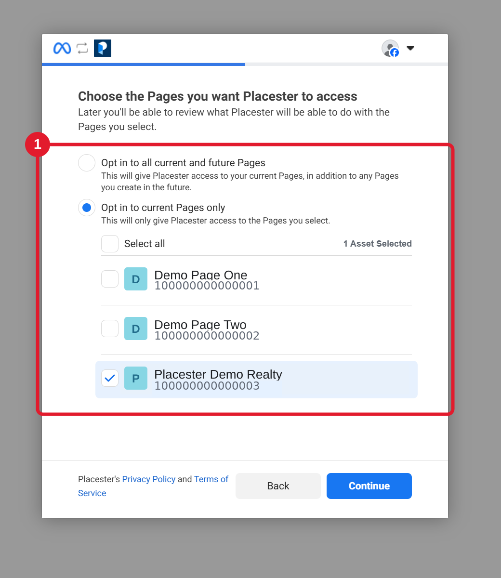
Task: Click the Placester Demo Realty avatar tile
Action: tap(136, 378)
